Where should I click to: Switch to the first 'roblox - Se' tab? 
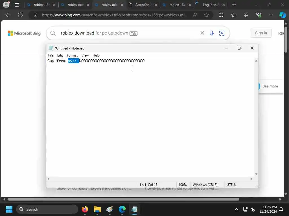41,5
